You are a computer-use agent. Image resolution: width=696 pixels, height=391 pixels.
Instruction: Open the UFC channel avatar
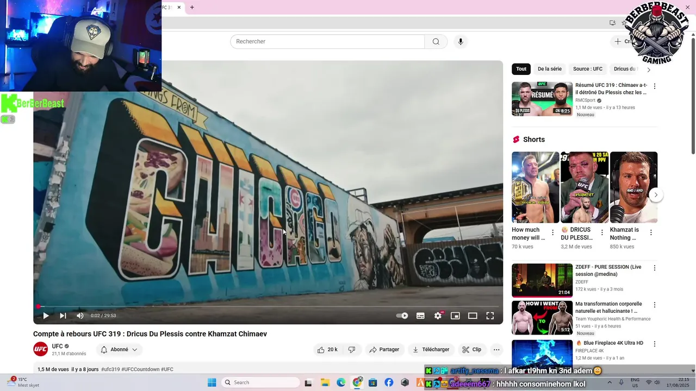click(x=41, y=350)
